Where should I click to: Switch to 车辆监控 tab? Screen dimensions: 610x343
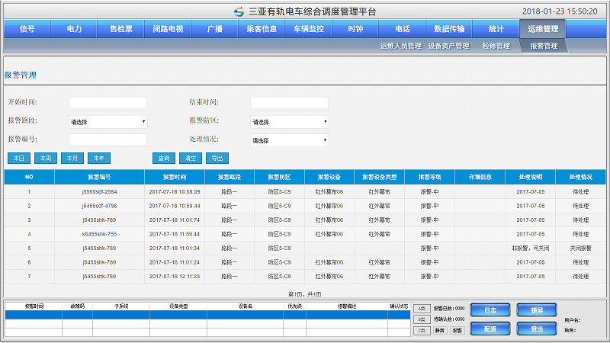[309, 29]
